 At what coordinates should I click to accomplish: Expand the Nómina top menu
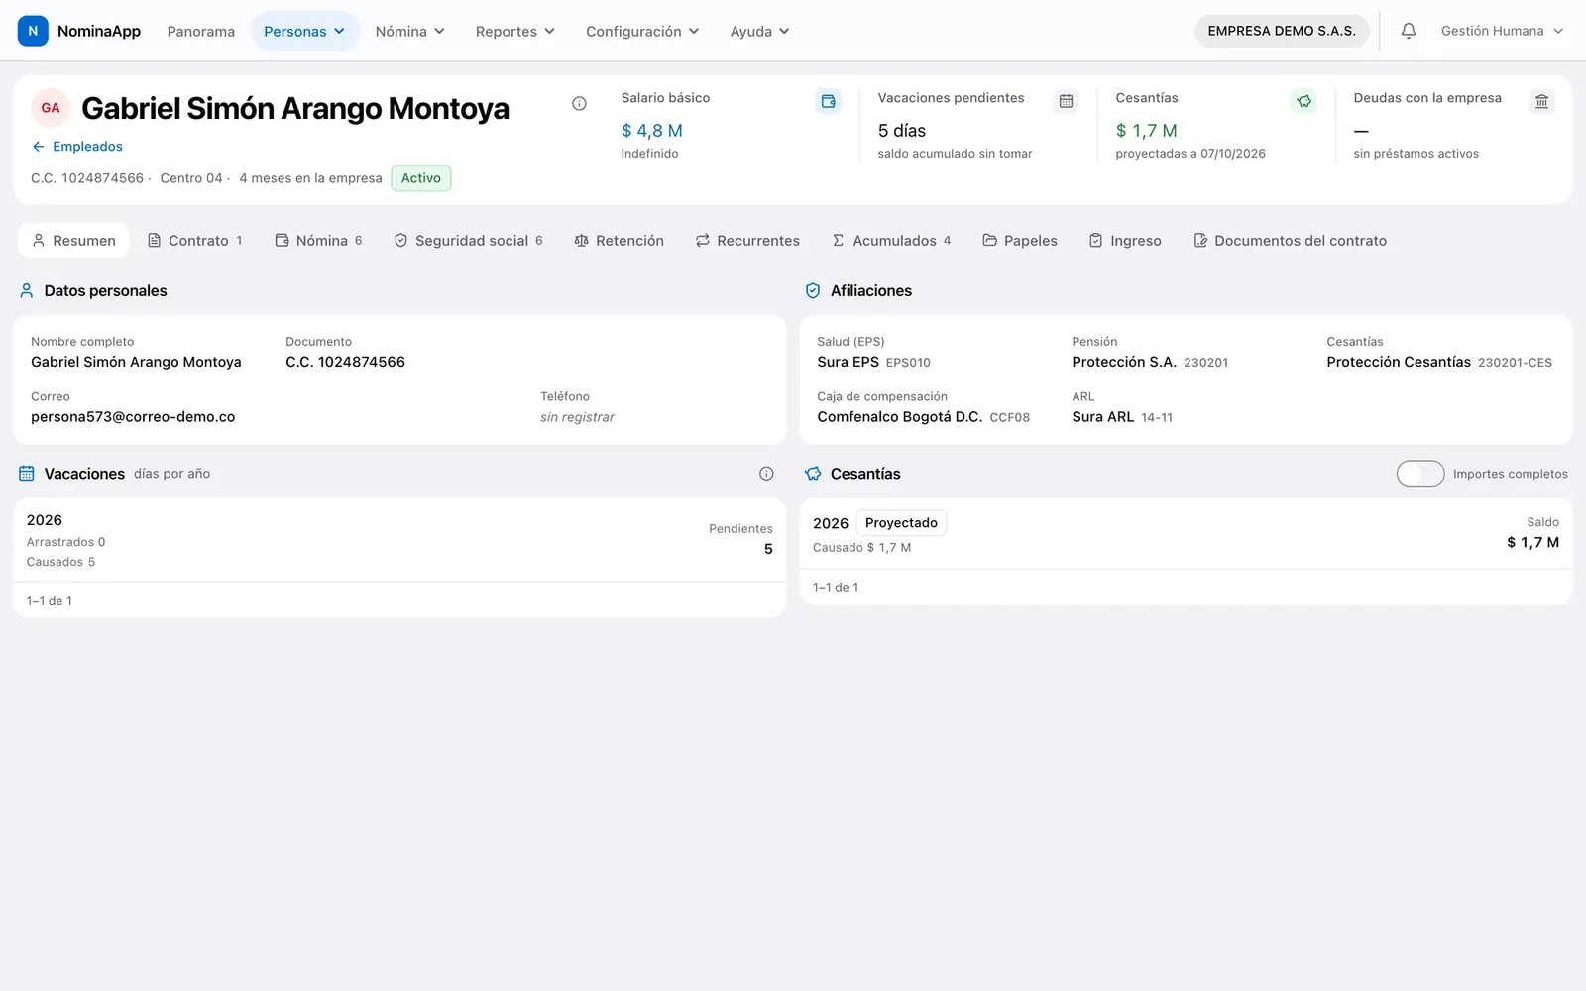coord(410,32)
